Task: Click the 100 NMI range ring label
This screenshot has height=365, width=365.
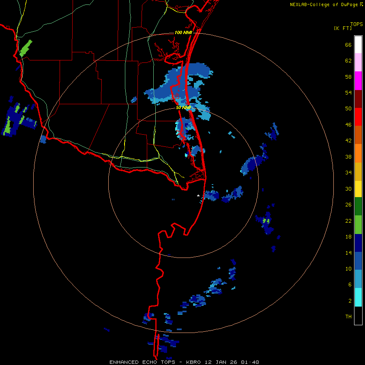Action: [x=183, y=32]
